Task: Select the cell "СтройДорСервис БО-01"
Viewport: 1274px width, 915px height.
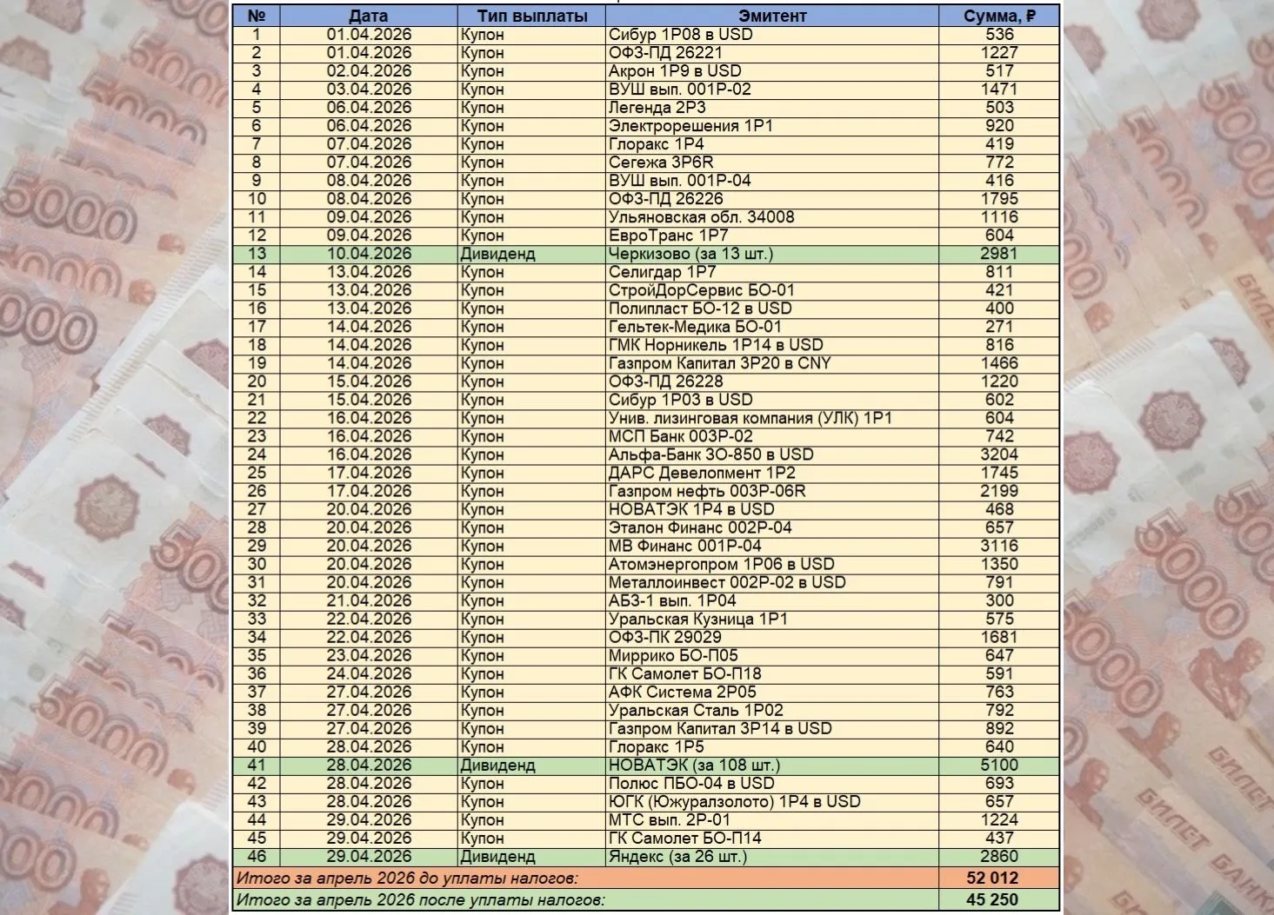Action: pos(772,290)
